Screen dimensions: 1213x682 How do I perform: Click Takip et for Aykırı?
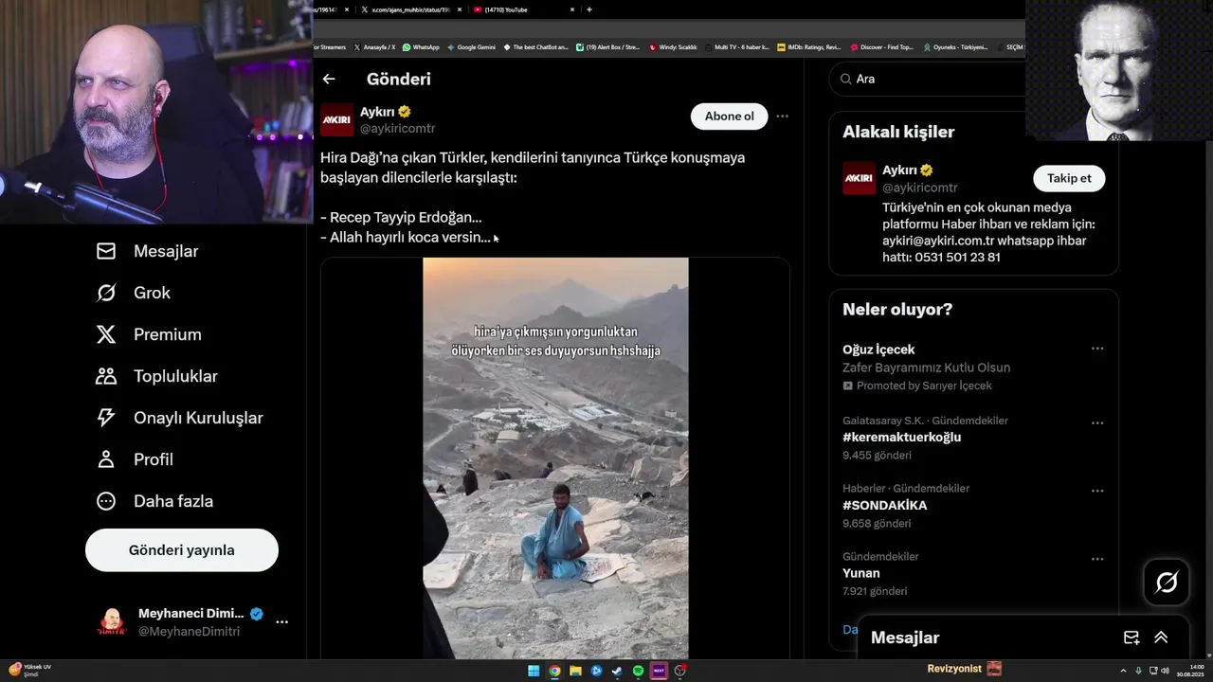(1069, 178)
